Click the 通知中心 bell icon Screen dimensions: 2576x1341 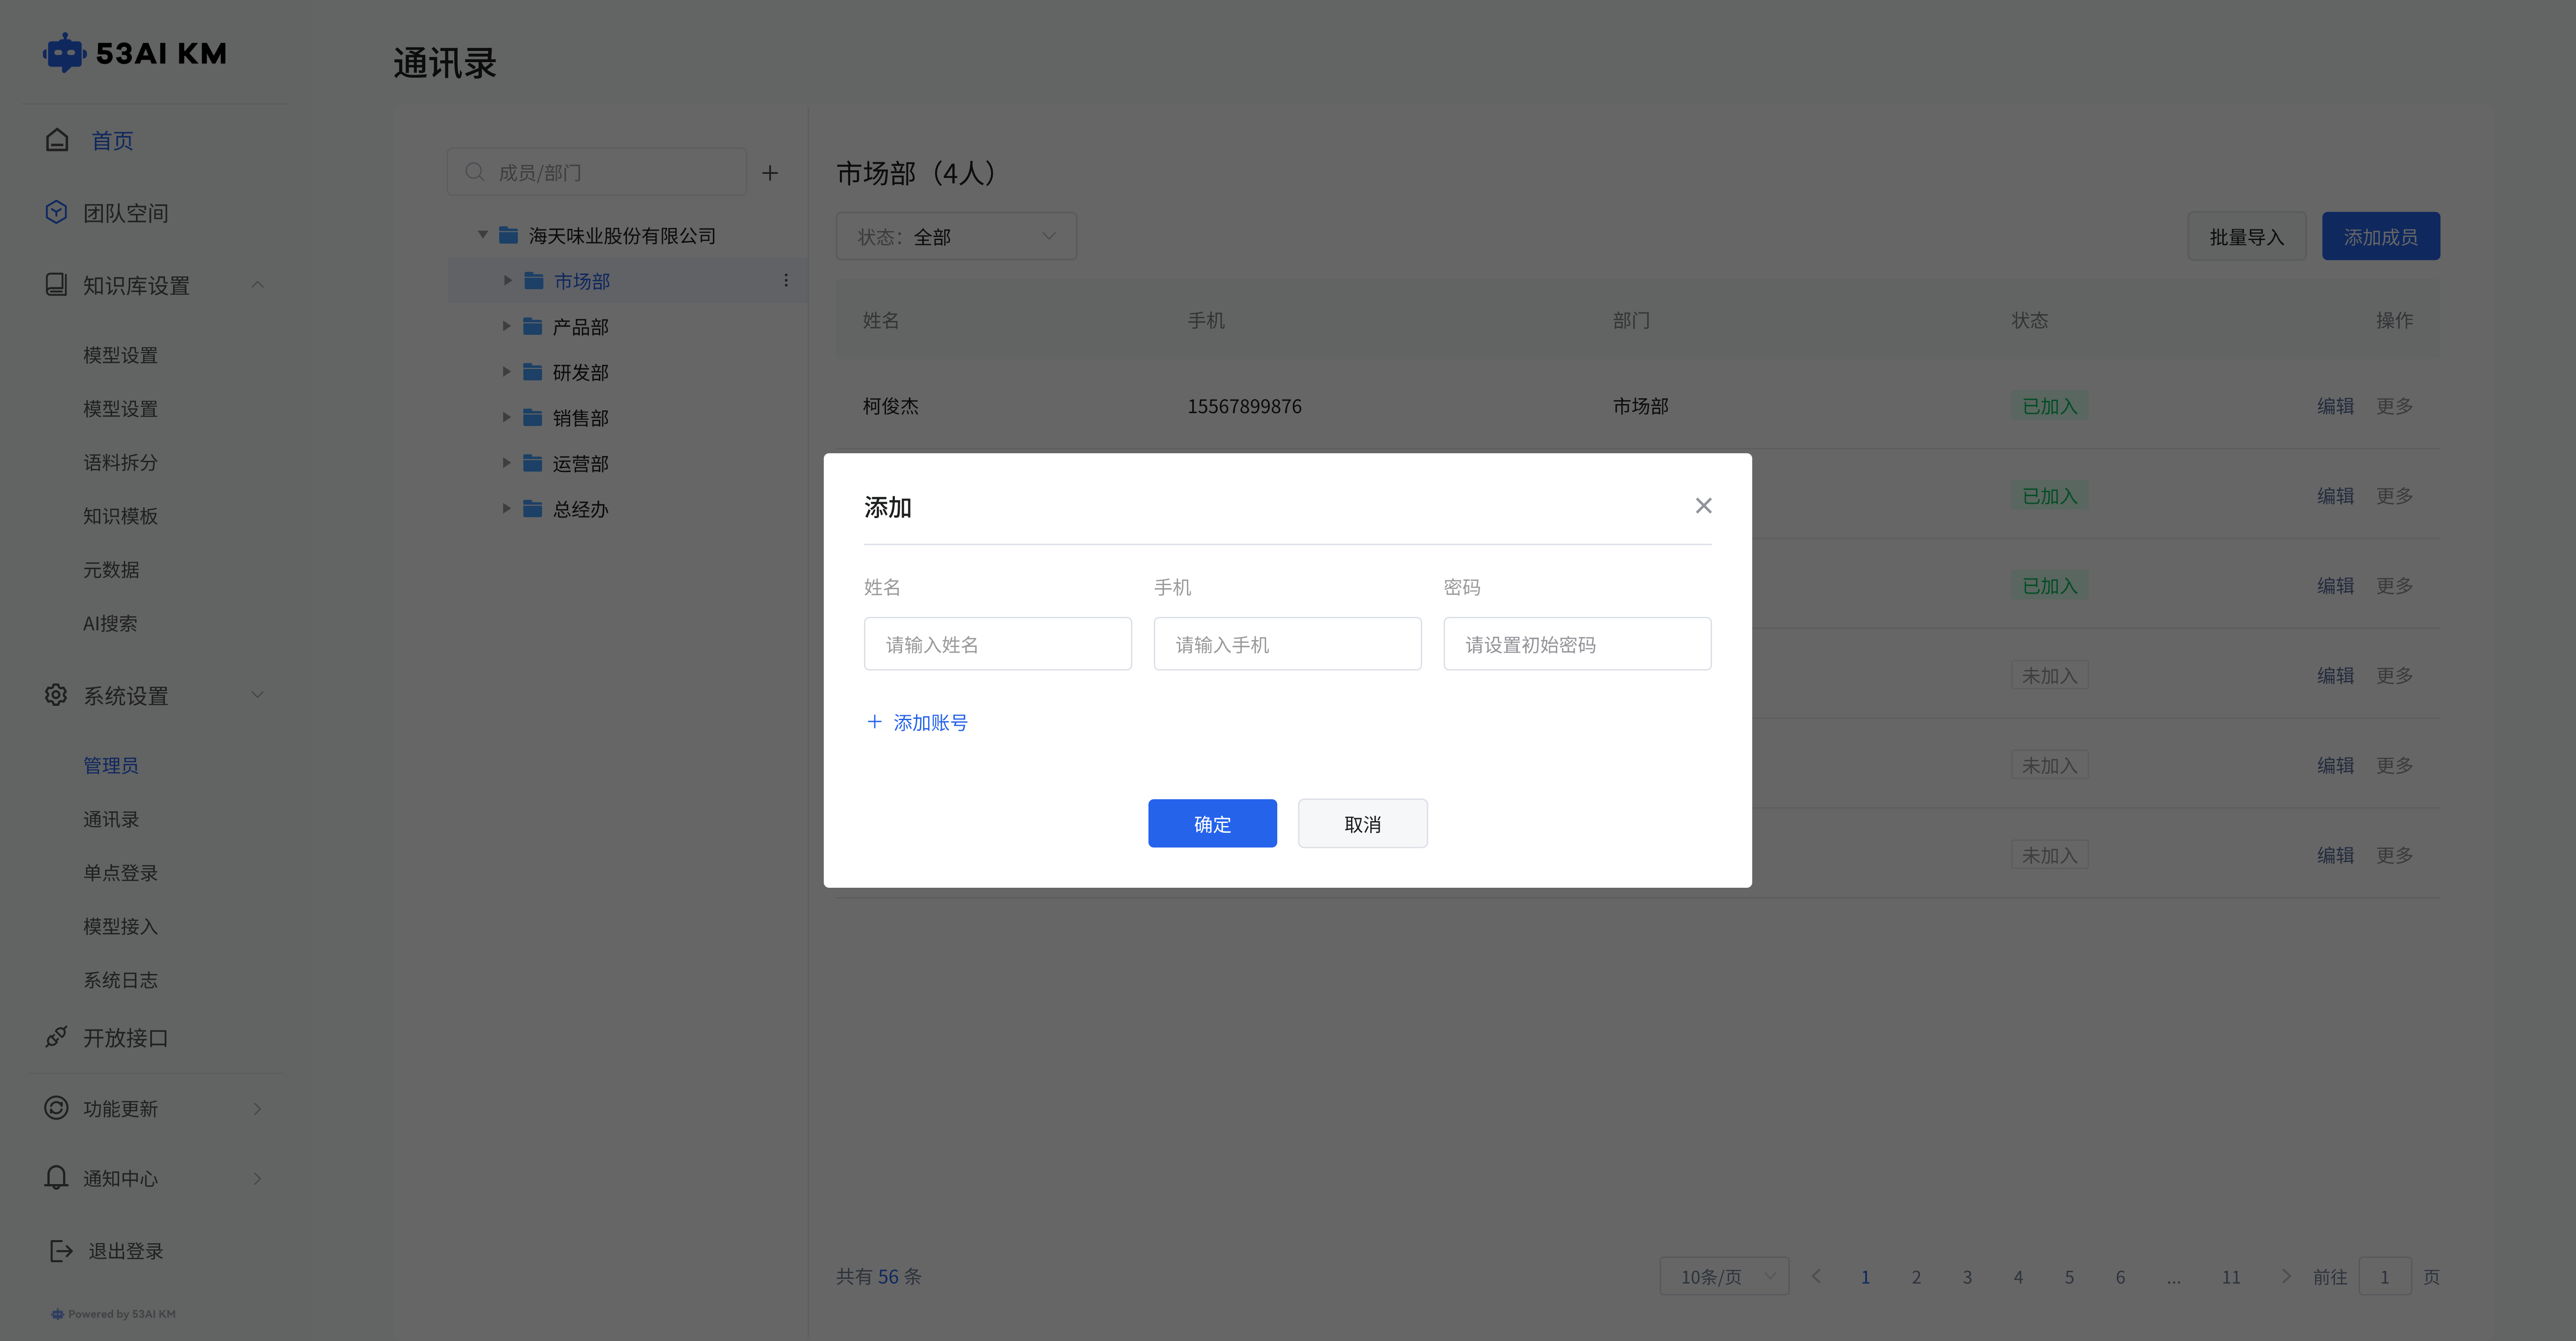pos(57,1177)
